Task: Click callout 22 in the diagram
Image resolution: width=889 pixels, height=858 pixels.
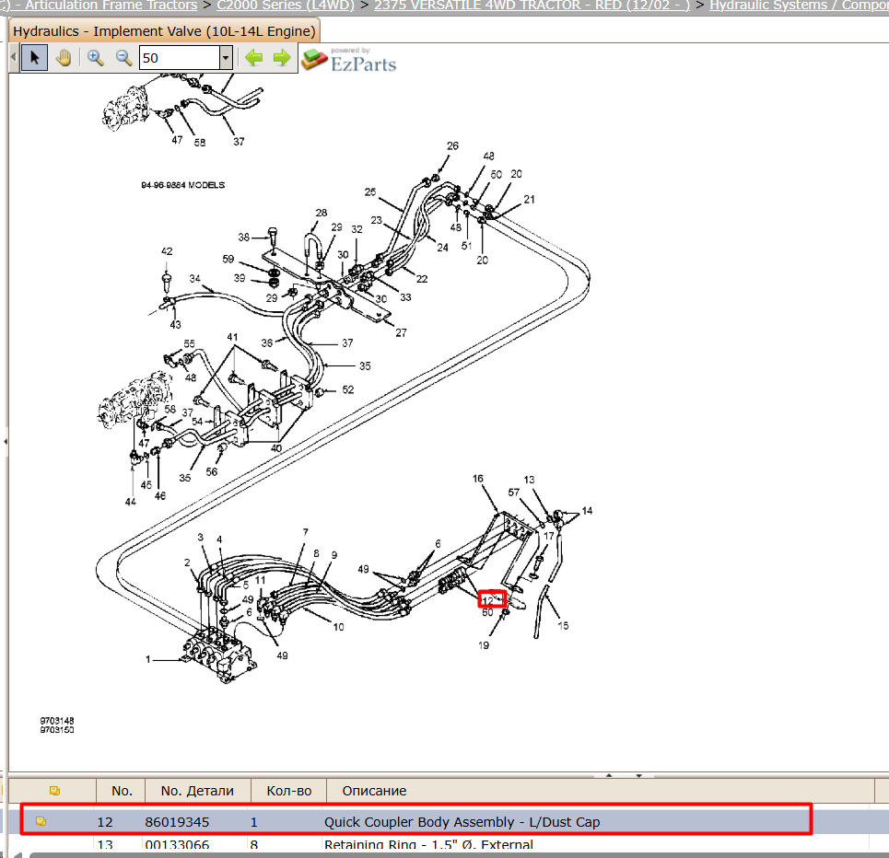Action: point(422,279)
